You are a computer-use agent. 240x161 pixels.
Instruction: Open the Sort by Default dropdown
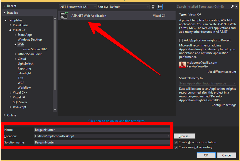point(129,7)
